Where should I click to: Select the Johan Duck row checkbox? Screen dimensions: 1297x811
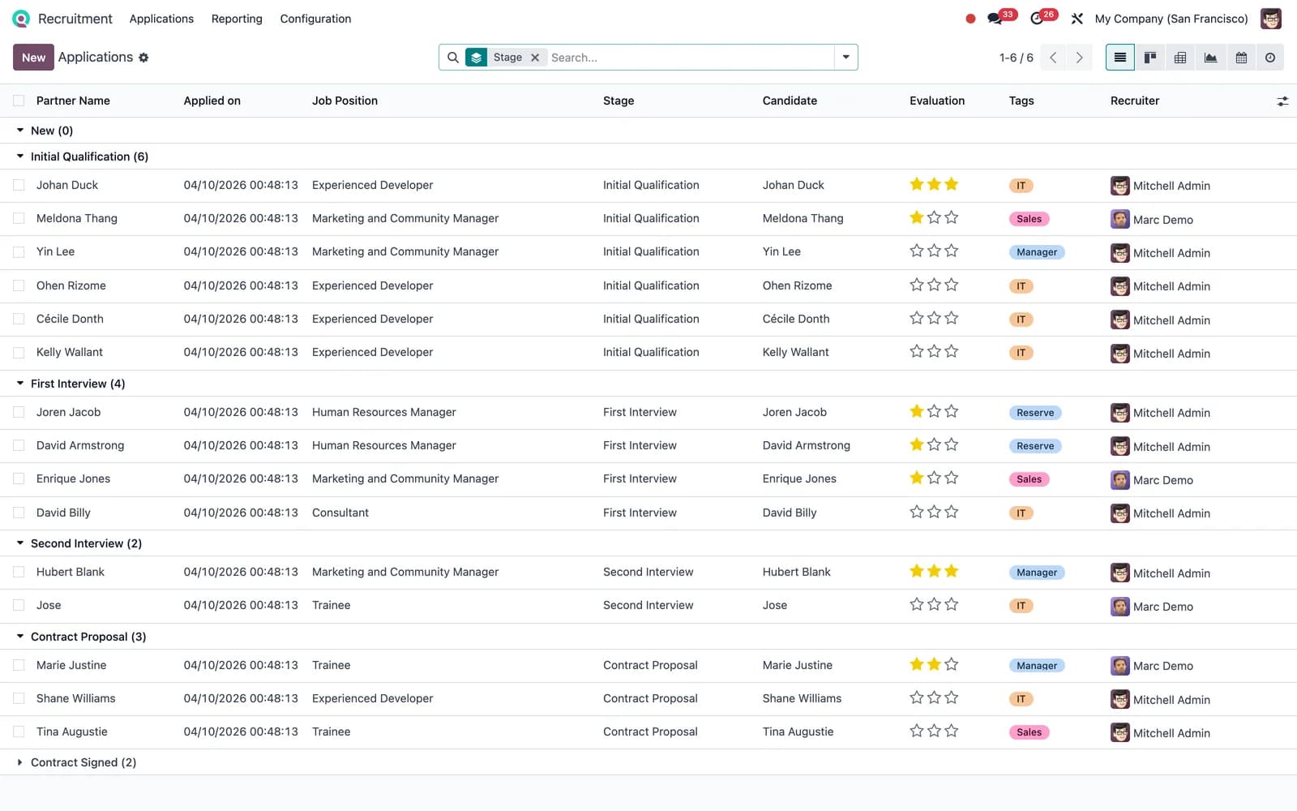point(19,185)
